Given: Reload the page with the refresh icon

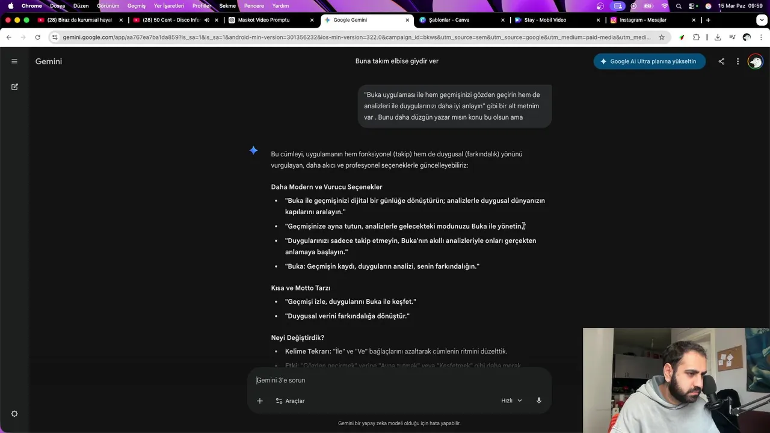Looking at the screenshot, I should (x=37, y=37).
